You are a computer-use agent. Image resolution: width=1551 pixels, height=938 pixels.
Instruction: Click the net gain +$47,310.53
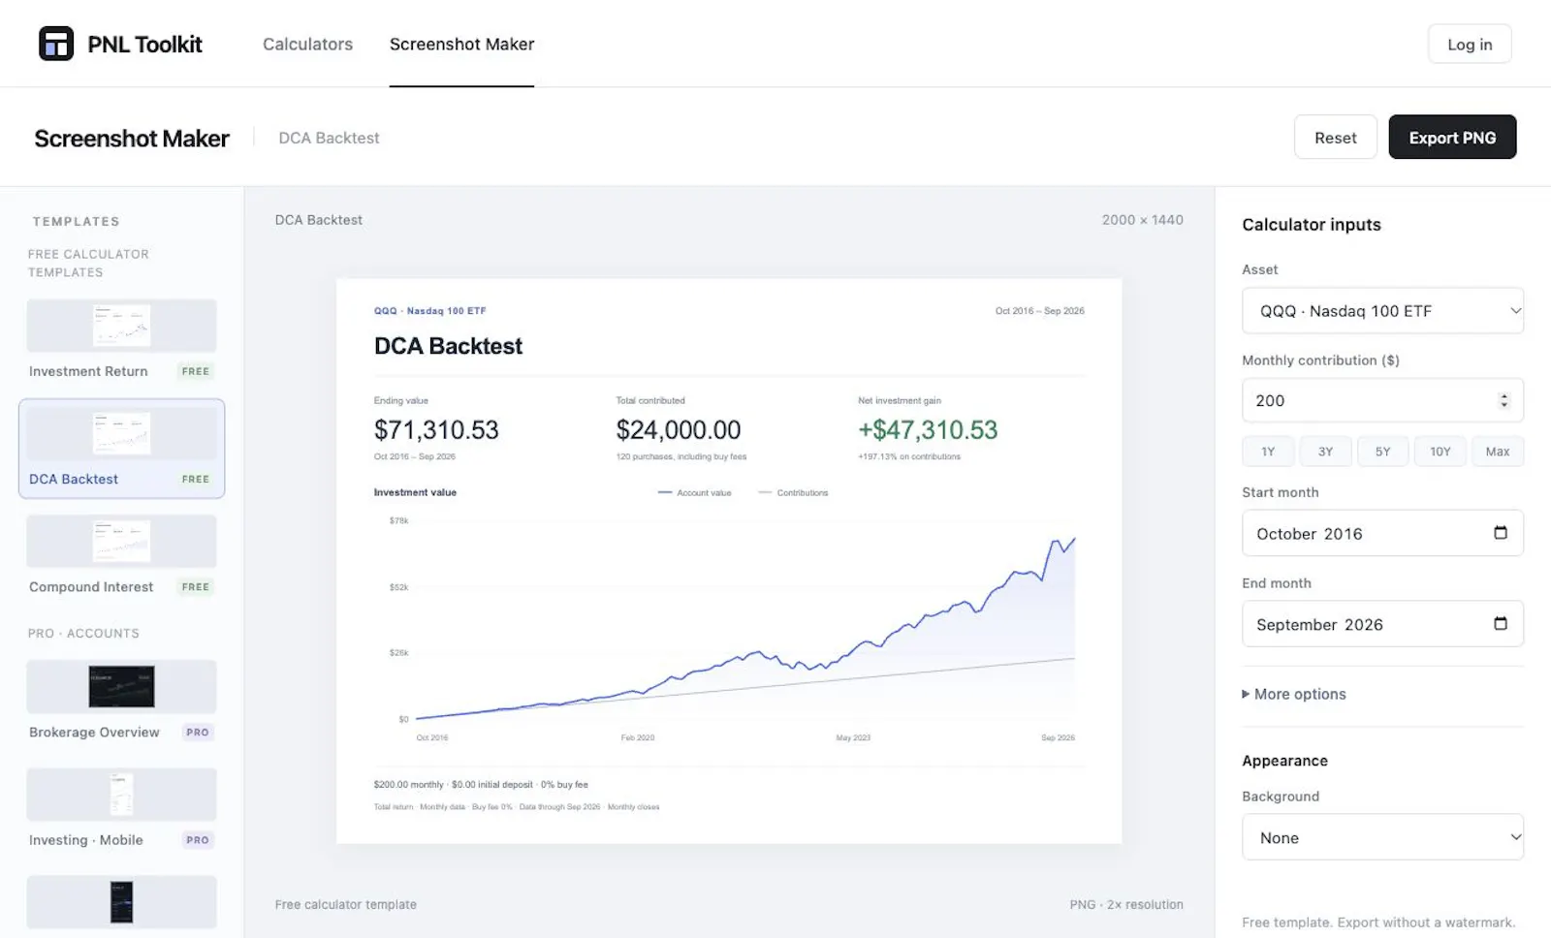(928, 429)
